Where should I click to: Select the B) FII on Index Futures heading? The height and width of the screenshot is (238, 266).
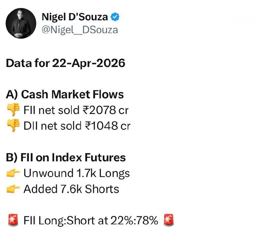[66, 157]
